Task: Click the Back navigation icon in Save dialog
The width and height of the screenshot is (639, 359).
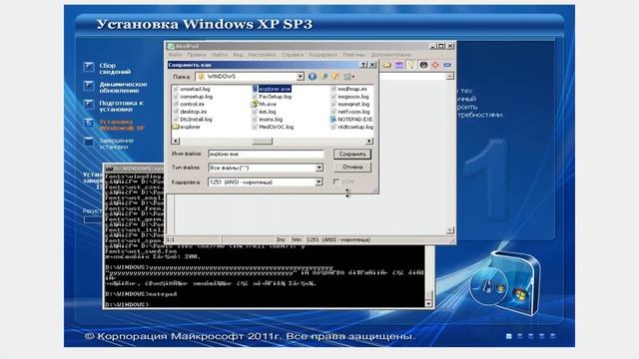Action: coord(313,76)
